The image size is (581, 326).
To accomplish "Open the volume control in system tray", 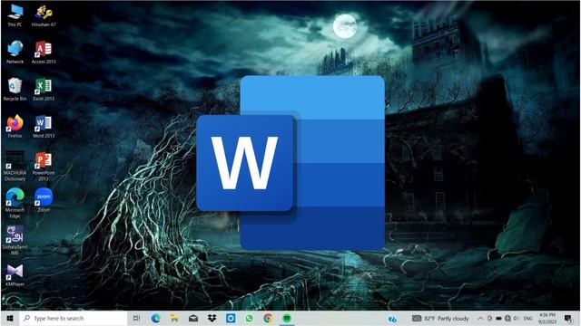I will (516, 318).
